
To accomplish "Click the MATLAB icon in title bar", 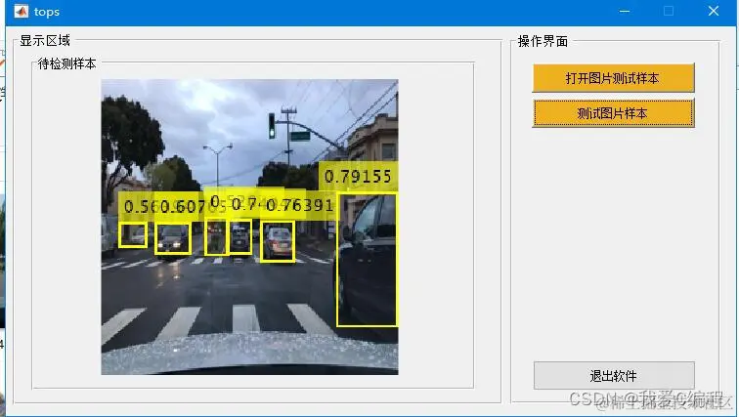I will click(22, 12).
